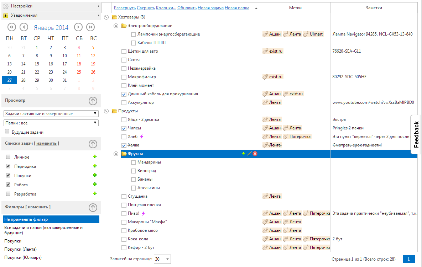The image size is (422, 267).
Task: Open the Feedback side tab
Action: coord(416,134)
